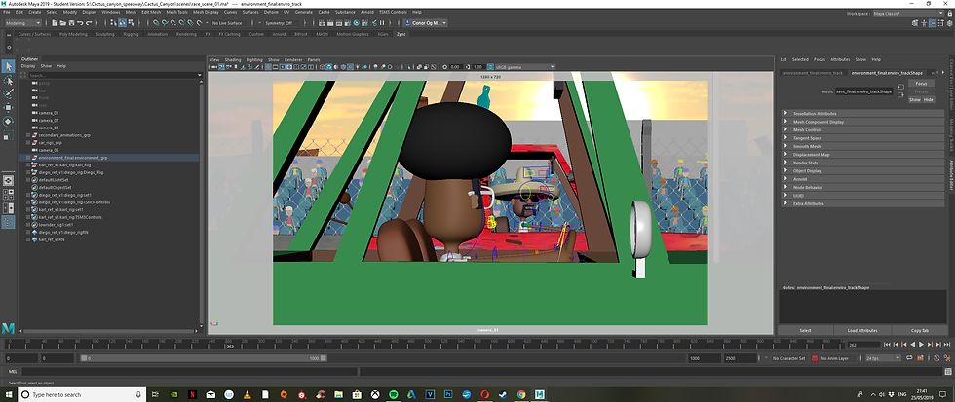Select the arrow Select tool

(x=8, y=66)
